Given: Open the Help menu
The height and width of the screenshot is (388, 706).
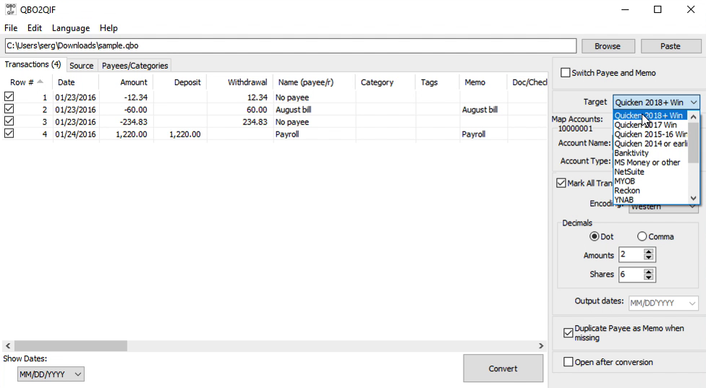Looking at the screenshot, I should pos(109,28).
